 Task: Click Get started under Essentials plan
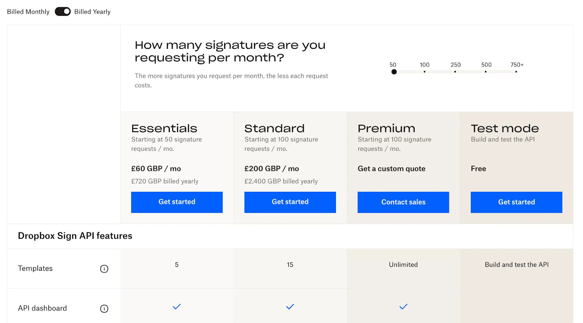[x=177, y=202]
